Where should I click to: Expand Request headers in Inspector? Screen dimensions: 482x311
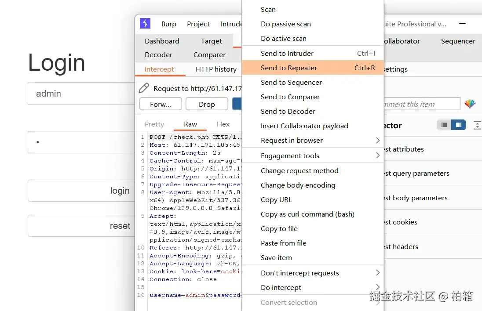[x=433, y=246]
